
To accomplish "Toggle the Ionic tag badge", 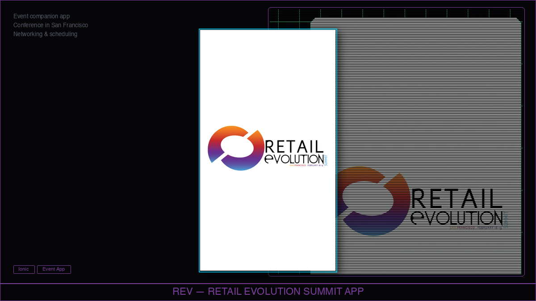I will point(24,269).
